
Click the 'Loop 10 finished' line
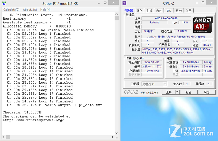(40, 67)
